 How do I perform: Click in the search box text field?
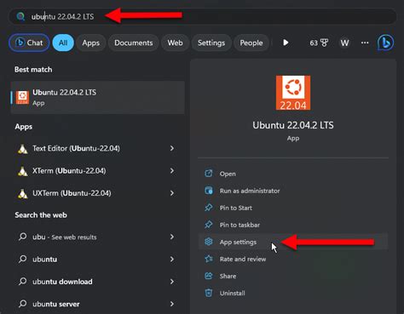[202, 16]
